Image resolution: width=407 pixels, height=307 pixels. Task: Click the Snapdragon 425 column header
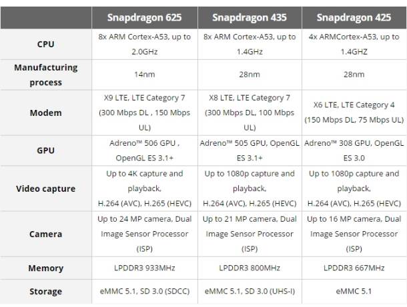tap(354, 17)
